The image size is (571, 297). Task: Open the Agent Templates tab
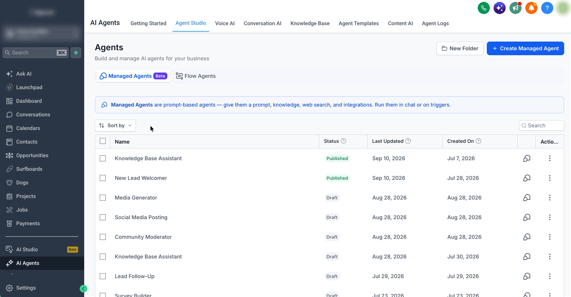[359, 23]
